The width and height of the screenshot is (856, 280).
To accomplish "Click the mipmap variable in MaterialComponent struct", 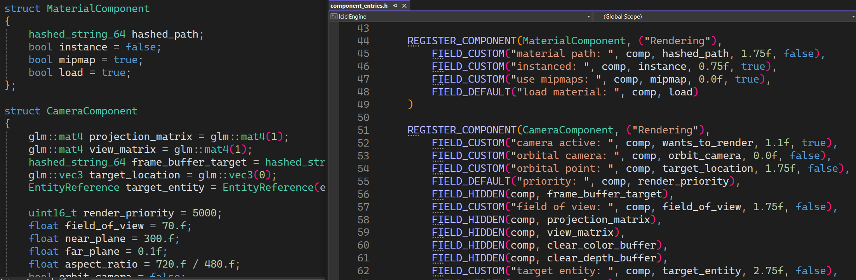I will pos(77,60).
